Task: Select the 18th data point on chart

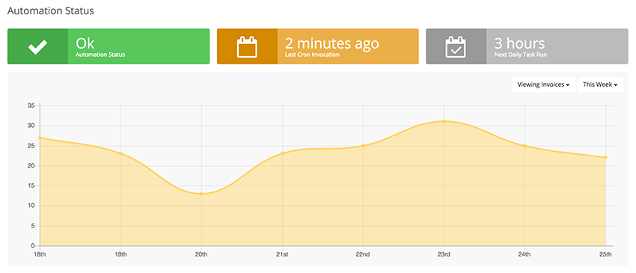Action: 40,138
